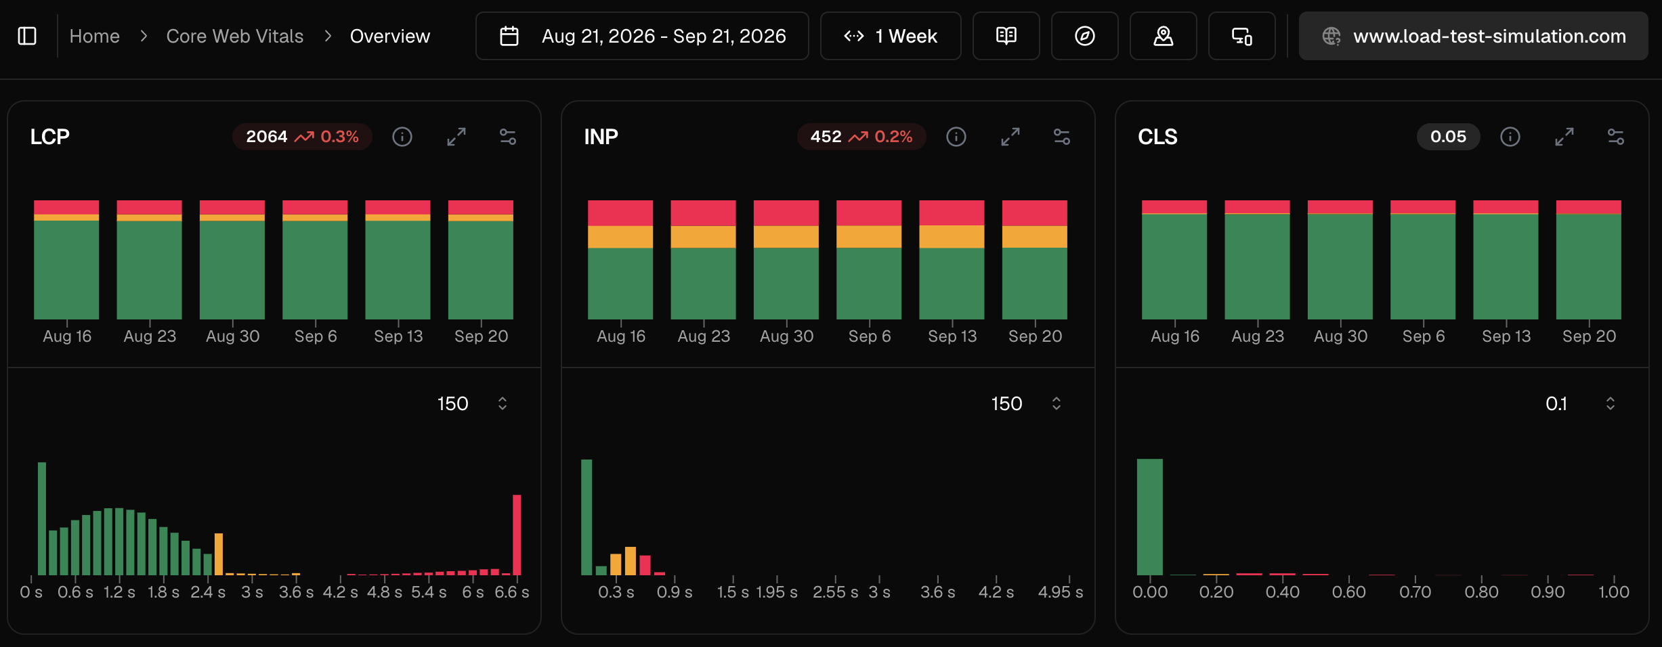
Task: Click orange bar in LCP histogram near 2.4 s
Action: click(219, 554)
